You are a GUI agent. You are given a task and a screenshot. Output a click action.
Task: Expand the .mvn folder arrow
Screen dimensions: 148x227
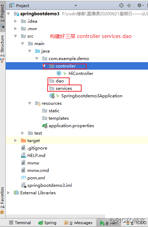coord(15,29)
